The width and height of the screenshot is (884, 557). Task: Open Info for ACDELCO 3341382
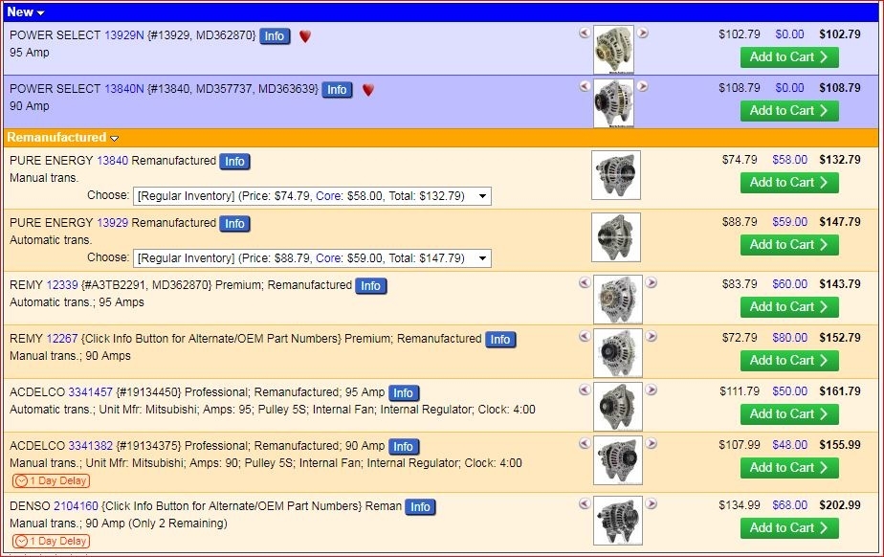click(403, 447)
